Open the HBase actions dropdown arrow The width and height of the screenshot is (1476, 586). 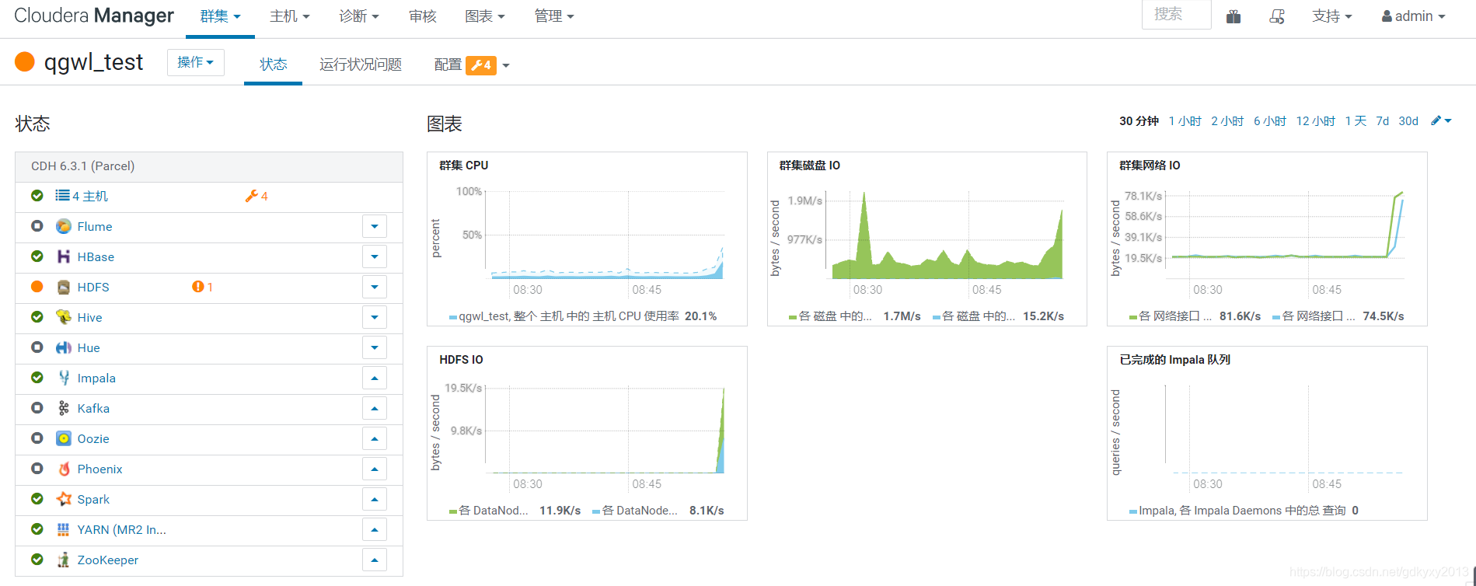375,256
